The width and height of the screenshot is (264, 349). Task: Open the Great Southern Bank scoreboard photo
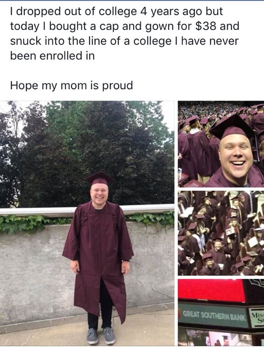[x=221, y=312]
